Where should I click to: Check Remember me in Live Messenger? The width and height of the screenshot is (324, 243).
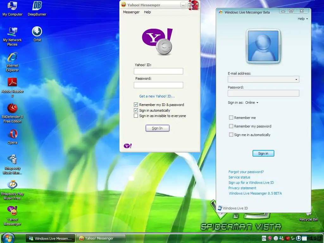[x=231, y=118]
